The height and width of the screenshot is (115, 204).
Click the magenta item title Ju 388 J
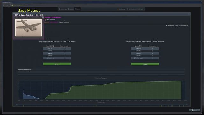[x=53, y=17]
